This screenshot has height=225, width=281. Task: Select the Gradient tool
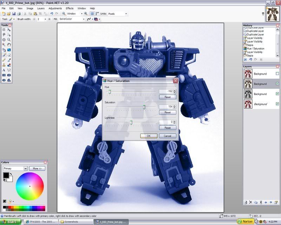click(9, 50)
